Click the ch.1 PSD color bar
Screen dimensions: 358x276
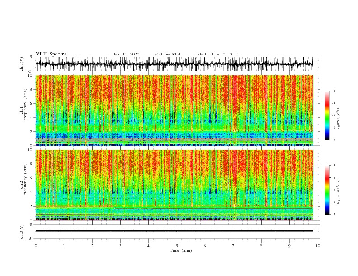pyautogui.click(x=327, y=115)
